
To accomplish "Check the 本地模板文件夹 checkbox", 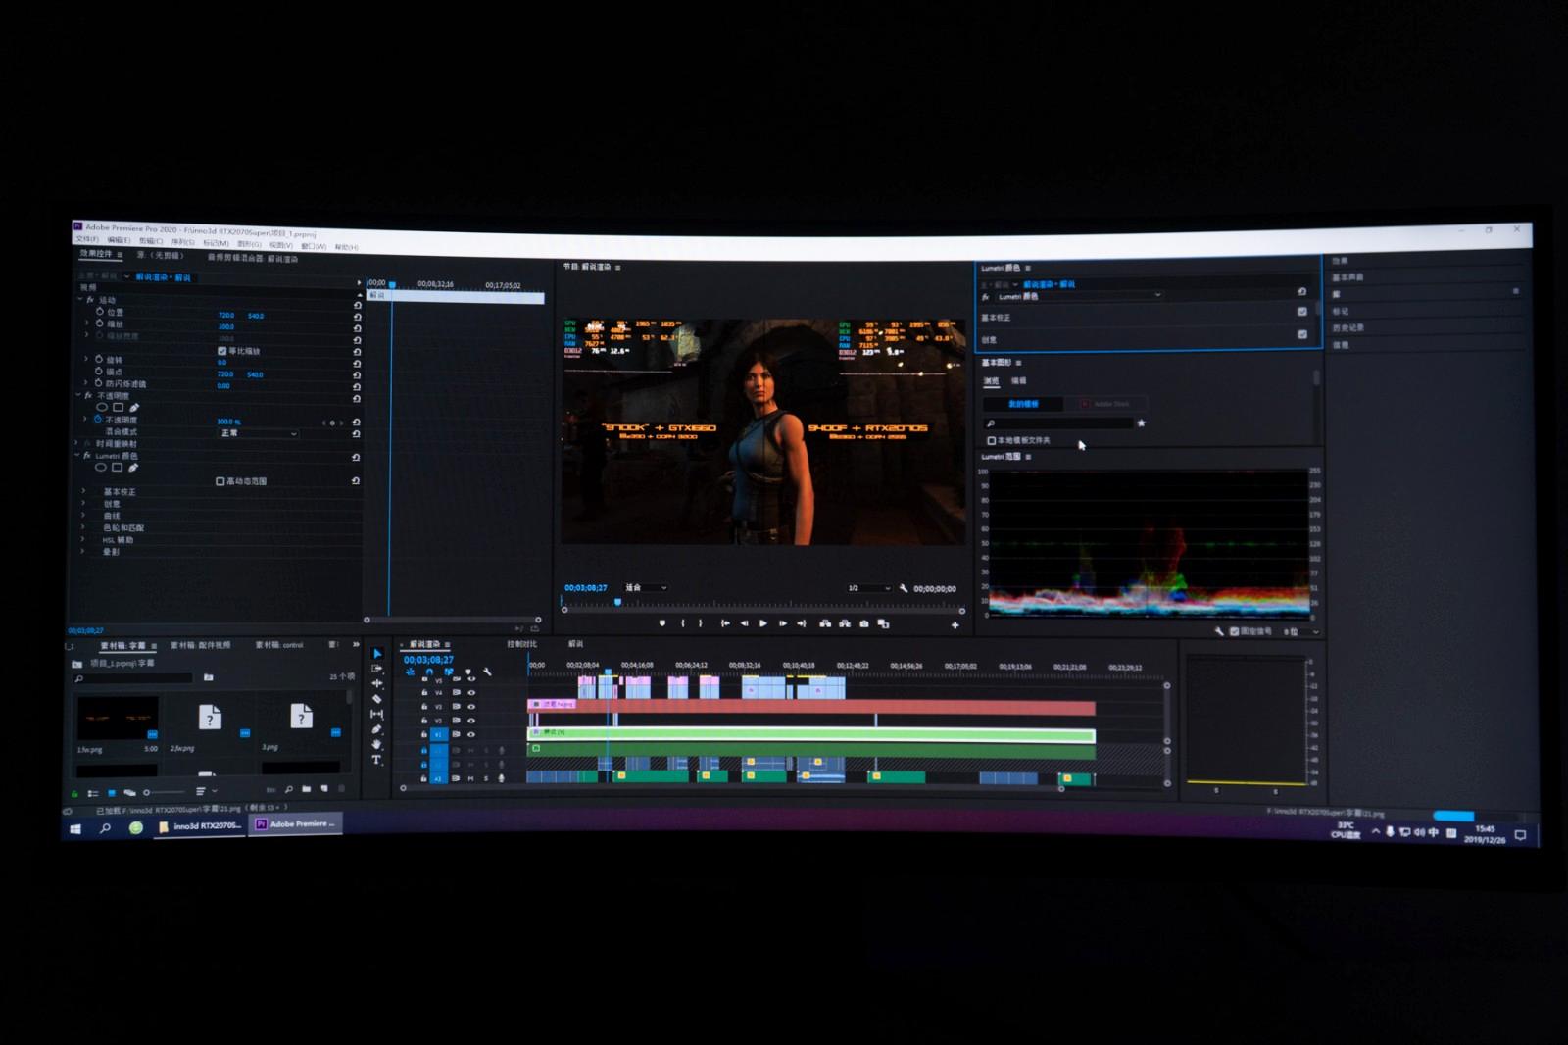I will tap(991, 441).
